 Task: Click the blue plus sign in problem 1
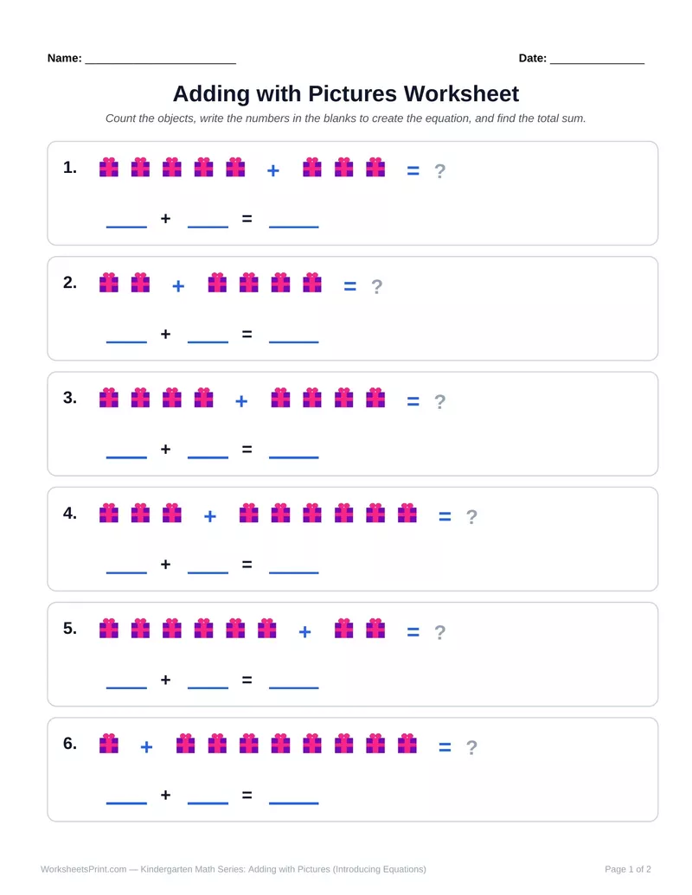273,170
